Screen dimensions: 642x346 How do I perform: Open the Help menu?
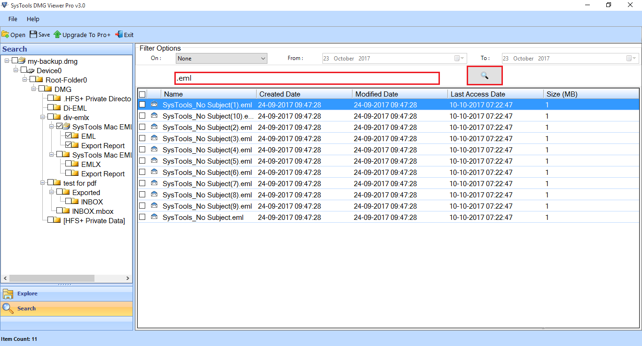33,19
